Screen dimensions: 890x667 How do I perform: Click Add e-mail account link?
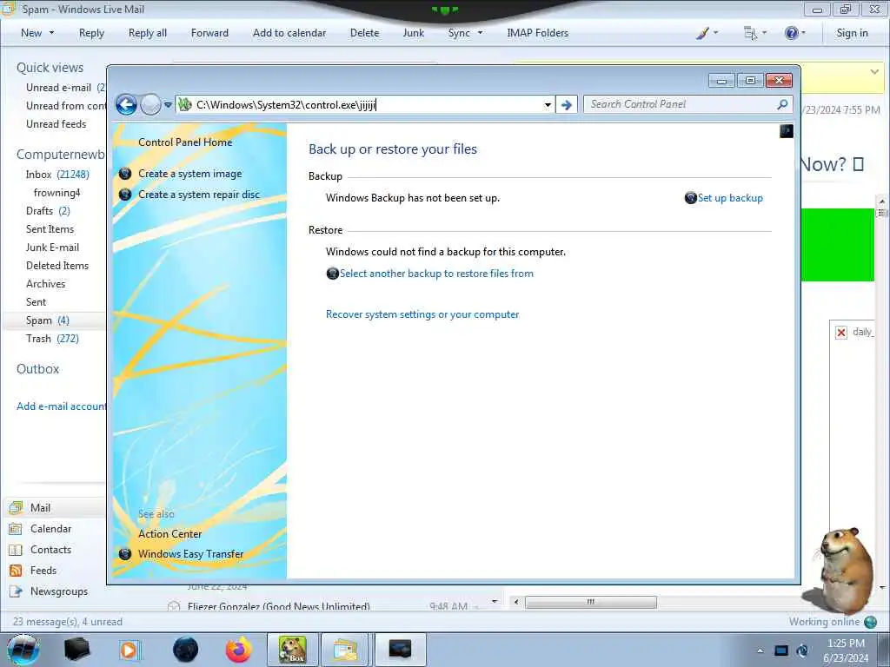click(x=62, y=406)
